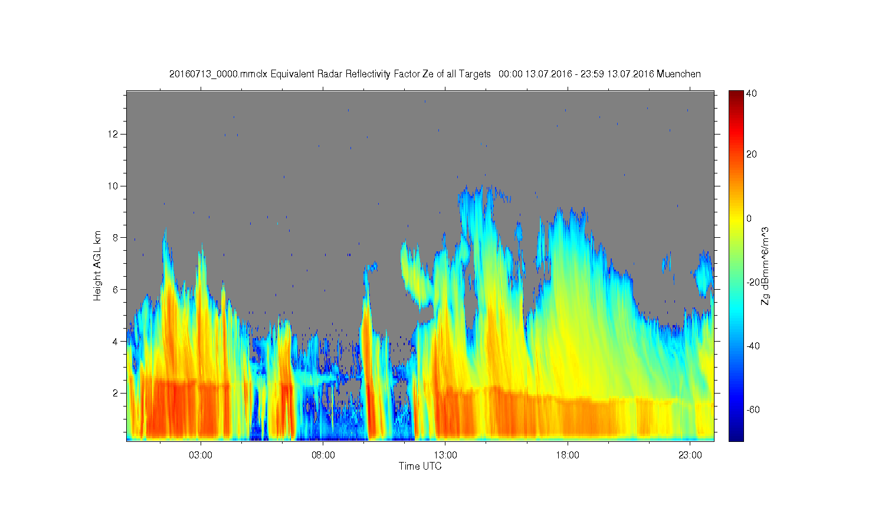Click the colorbar value 0
This screenshot has width=885, height=531.
point(749,218)
